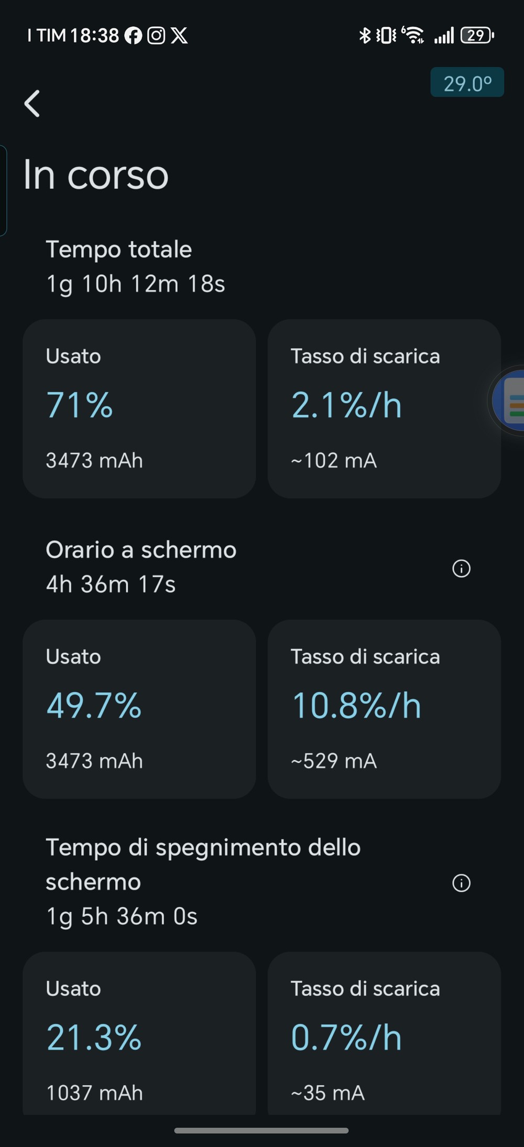Screen dimensions: 524x1147
Task: Tap the battery level indicator
Action: pyautogui.click(x=477, y=36)
